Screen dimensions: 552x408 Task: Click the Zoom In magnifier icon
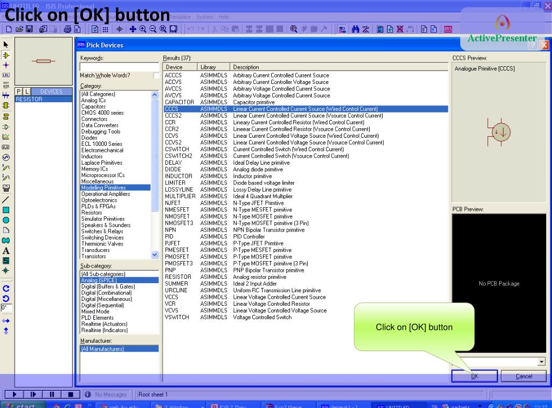(143, 29)
